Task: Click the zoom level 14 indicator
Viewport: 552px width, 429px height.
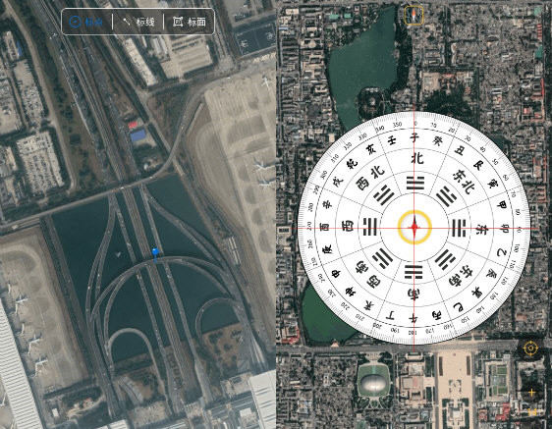Action: [532, 412]
